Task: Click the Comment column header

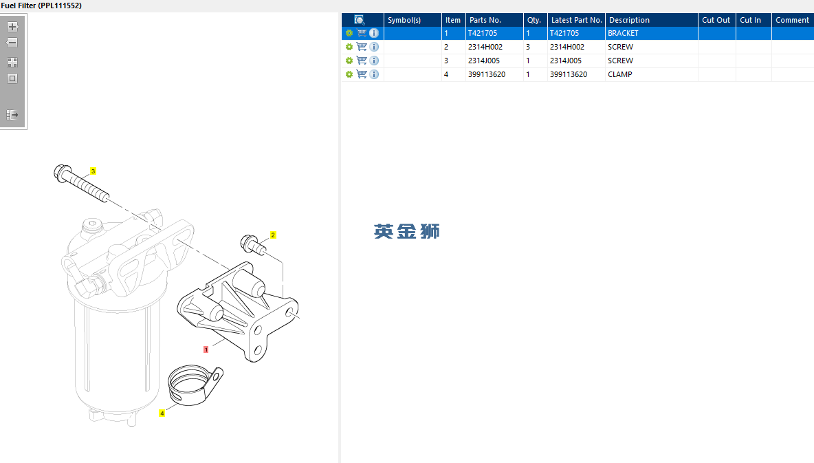Action: 793,20
